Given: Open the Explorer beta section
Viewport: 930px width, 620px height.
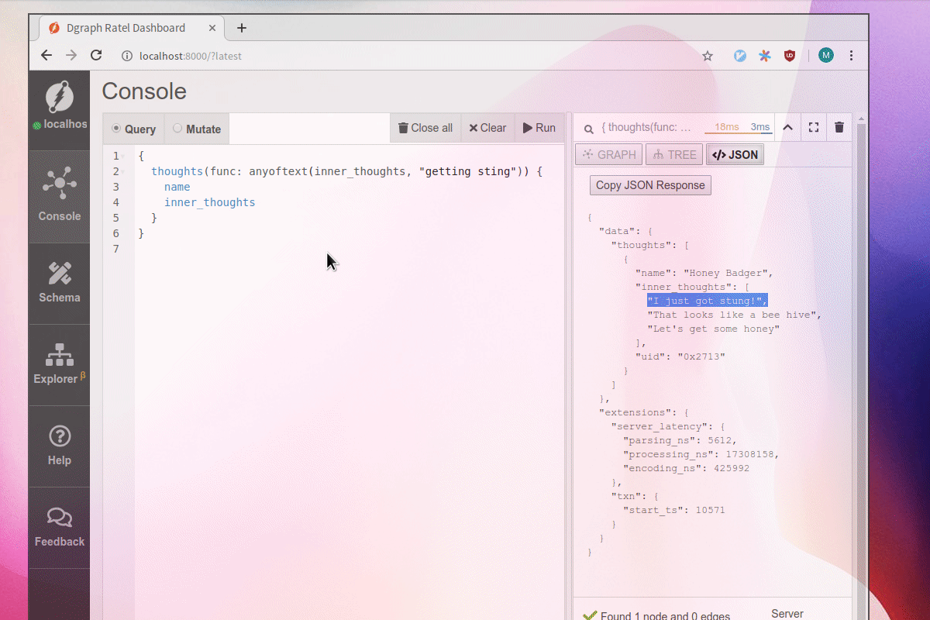Looking at the screenshot, I should tap(60, 365).
